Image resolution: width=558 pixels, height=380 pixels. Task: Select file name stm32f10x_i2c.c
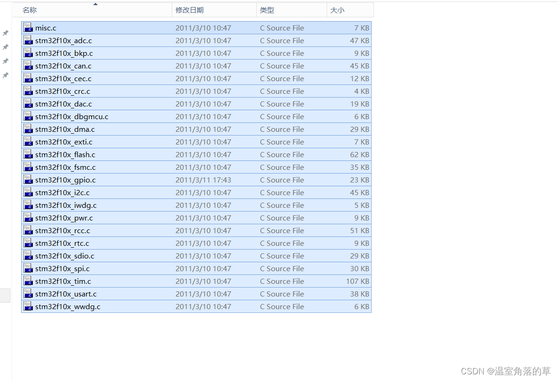62,192
